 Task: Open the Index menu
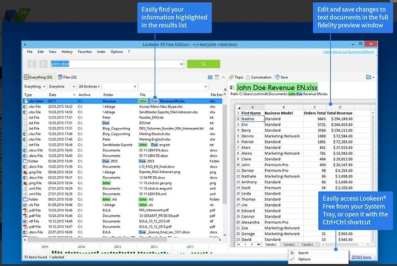[x=101, y=52]
